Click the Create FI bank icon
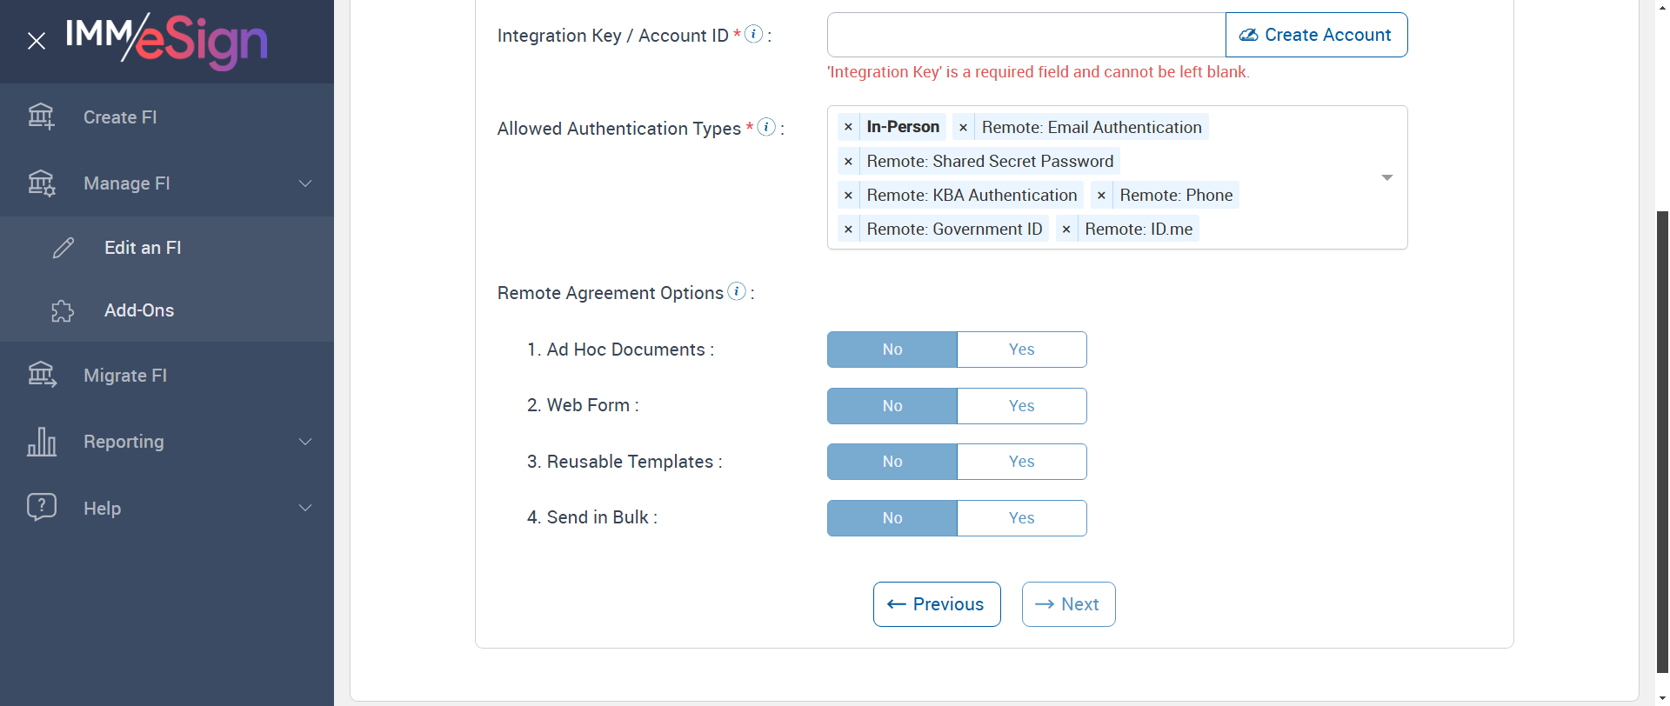 coord(41,117)
